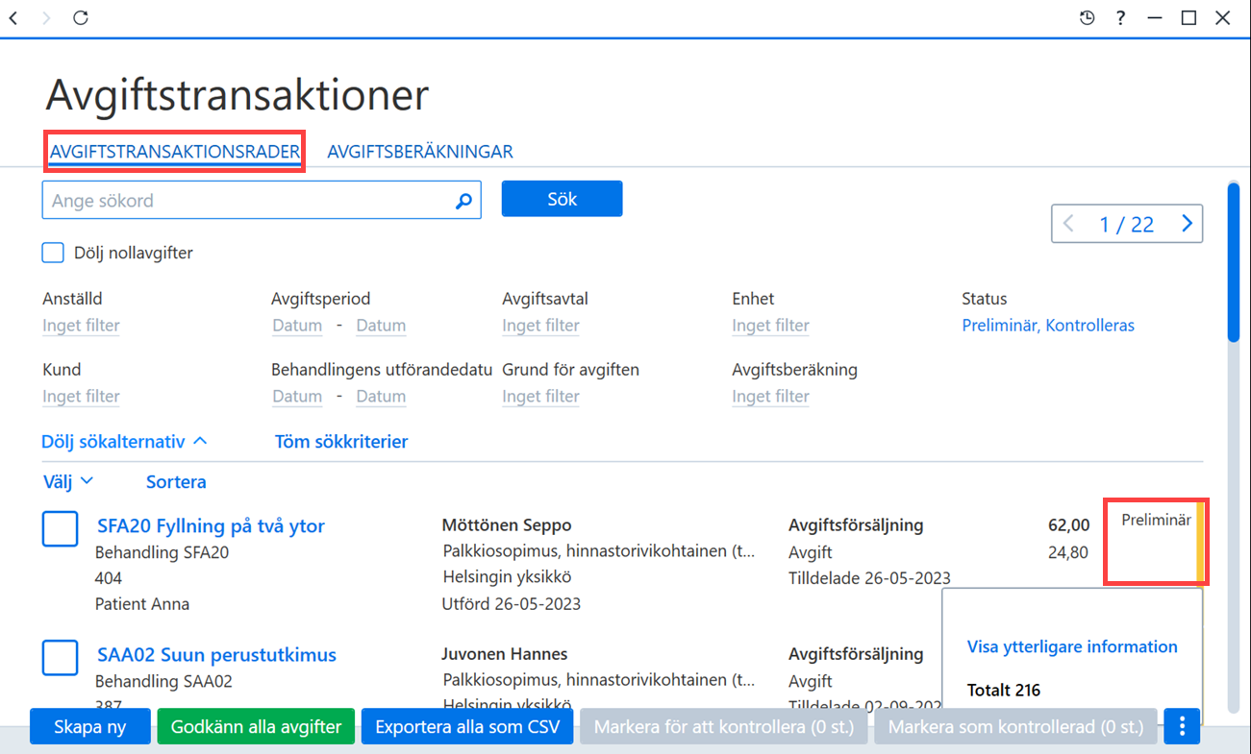Open Visa ytterligare information link
1251x754 pixels.
click(x=1072, y=646)
